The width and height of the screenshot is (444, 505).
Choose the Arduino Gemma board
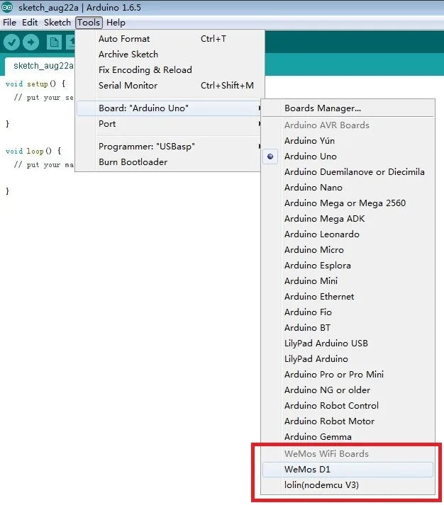pos(348,437)
